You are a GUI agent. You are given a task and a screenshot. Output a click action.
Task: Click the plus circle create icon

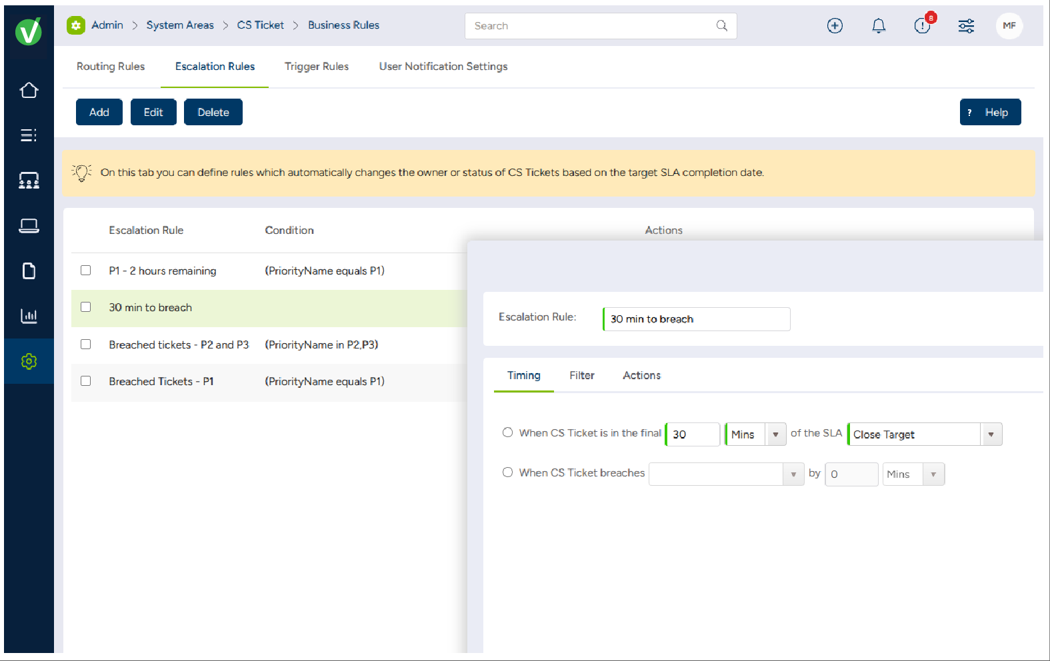coord(835,25)
